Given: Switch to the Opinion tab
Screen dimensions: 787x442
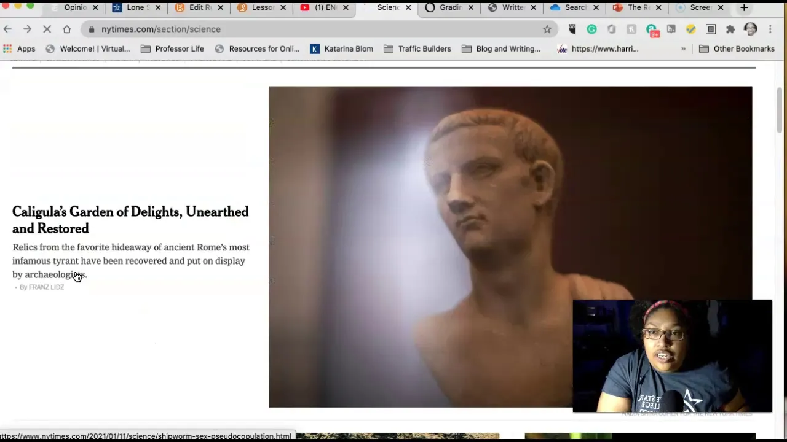Looking at the screenshot, I should [76, 7].
